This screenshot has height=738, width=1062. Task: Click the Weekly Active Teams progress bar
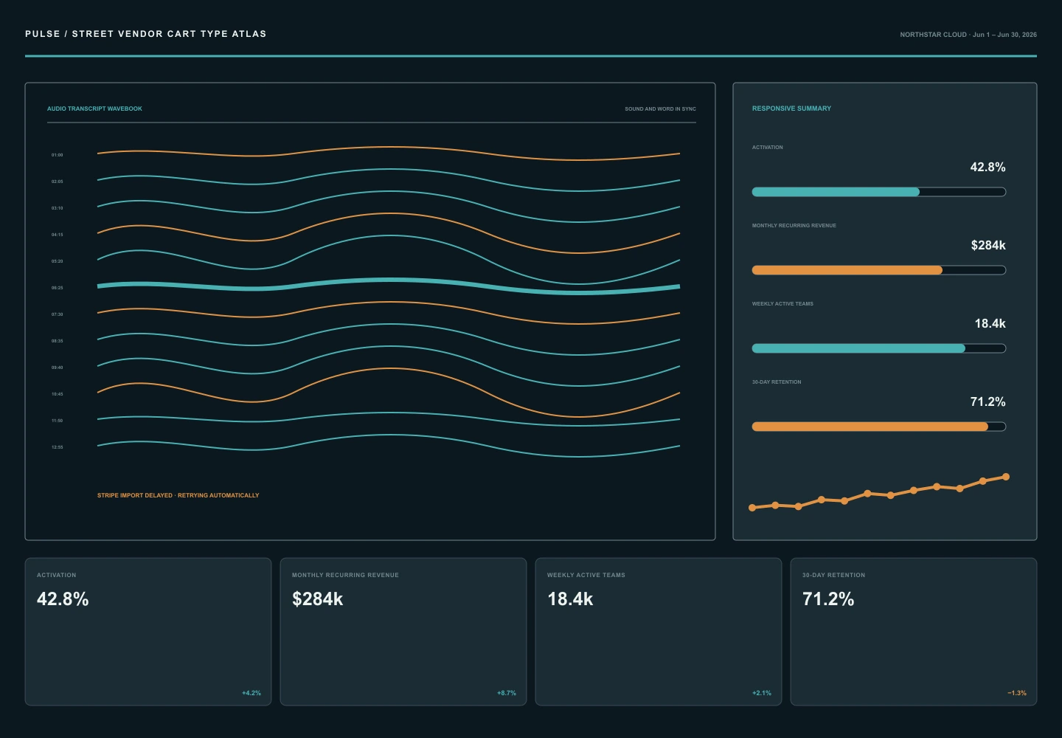(x=878, y=348)
